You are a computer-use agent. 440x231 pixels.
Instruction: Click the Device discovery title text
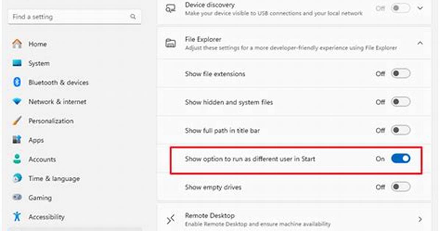[x=210, y=5]
